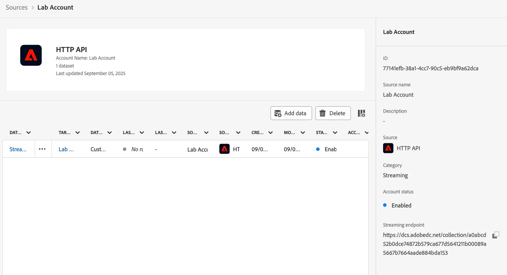
Task: Click the Streaming category value
Action: point(395,175)
